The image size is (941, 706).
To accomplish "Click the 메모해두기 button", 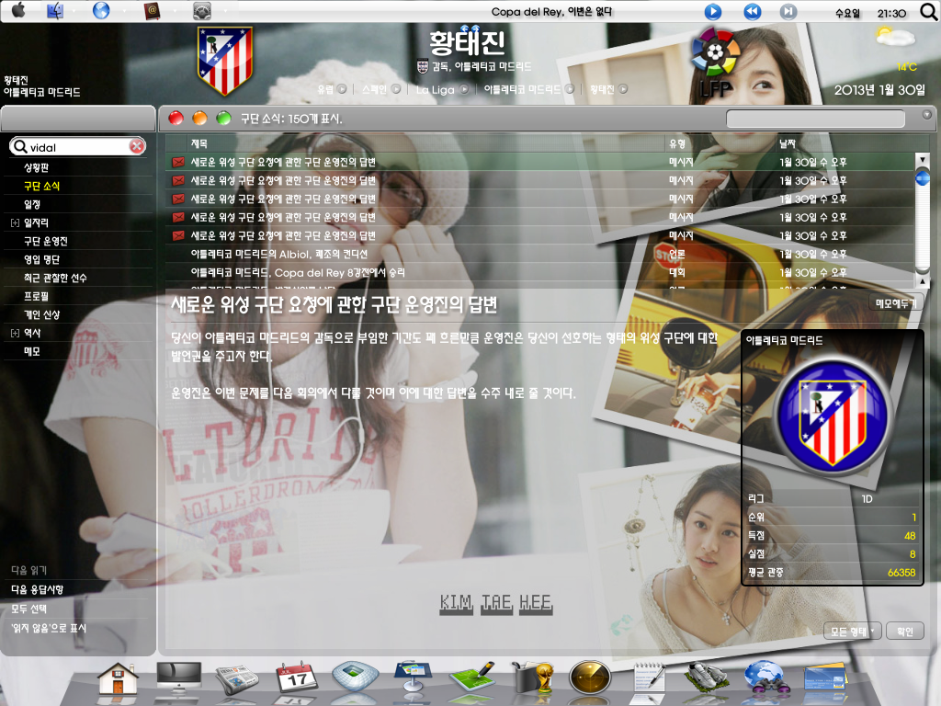I will tap(895, 303).
